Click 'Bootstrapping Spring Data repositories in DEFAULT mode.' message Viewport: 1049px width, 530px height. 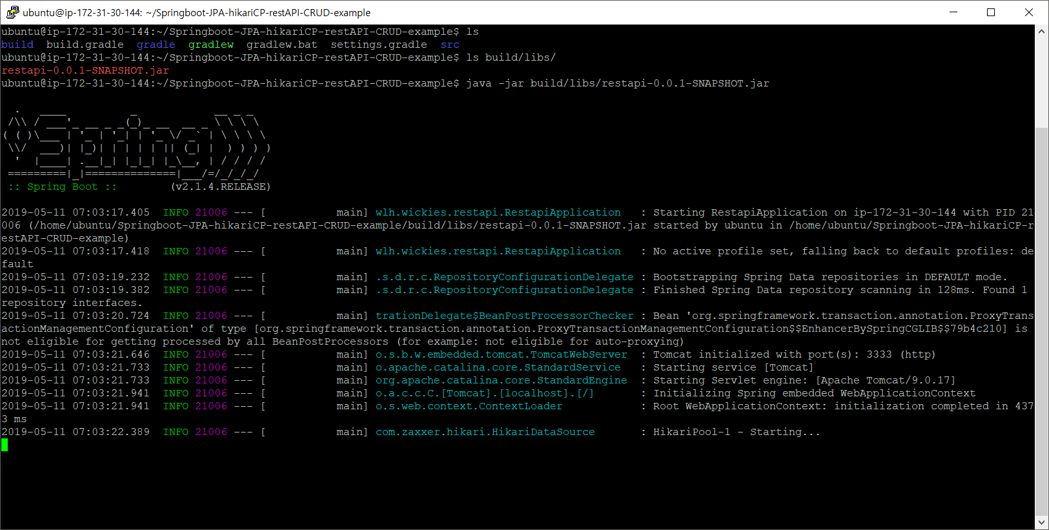click(831, 277)
